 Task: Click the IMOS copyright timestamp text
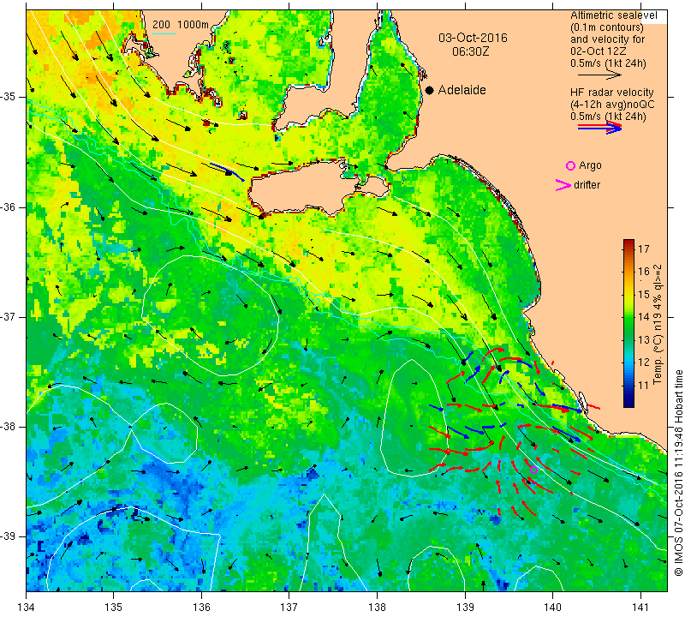(678, 472)
